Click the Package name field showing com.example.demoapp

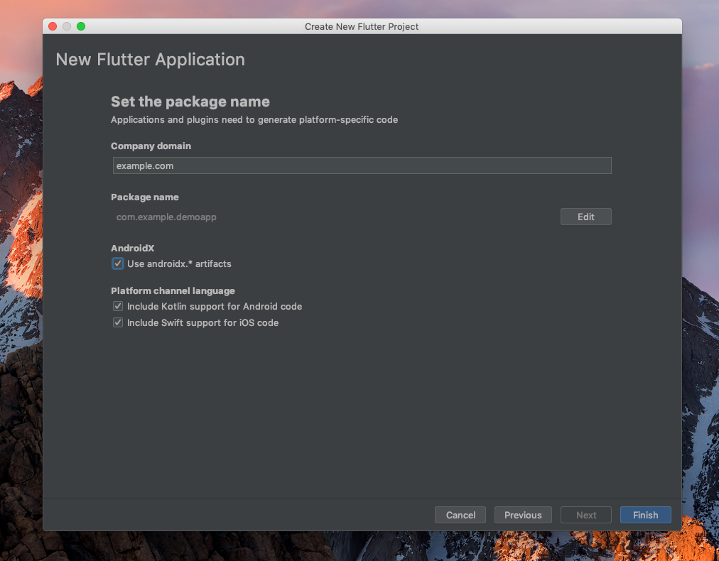(166, 217)
